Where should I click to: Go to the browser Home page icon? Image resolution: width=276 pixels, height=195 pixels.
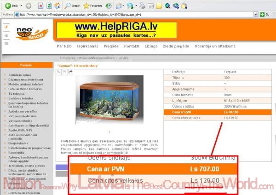pyautogui.click(x=57, y=6)
